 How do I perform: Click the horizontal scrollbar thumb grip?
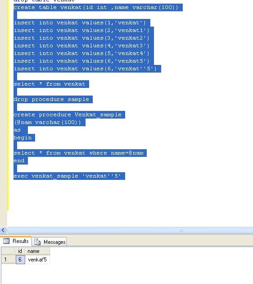(x=181, y=230)
